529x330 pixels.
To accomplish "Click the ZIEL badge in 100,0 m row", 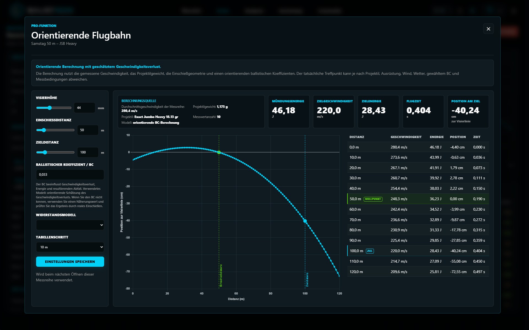I will pyautogui.click(x=370, y=251).
